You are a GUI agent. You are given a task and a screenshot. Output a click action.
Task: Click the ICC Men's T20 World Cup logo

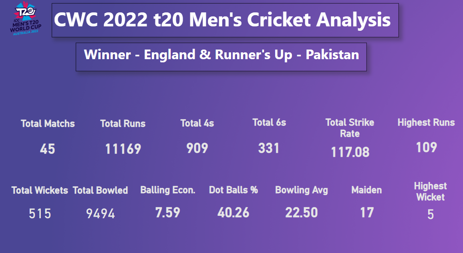pyautogui.click(x=27, y=19)
